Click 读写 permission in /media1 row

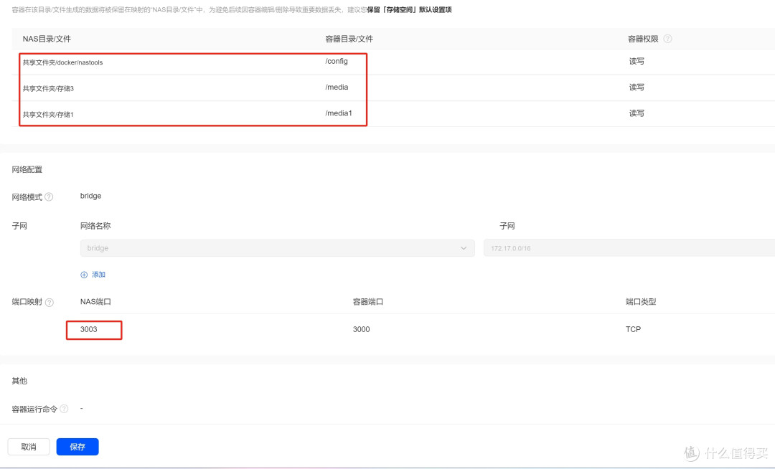(637, 113)
